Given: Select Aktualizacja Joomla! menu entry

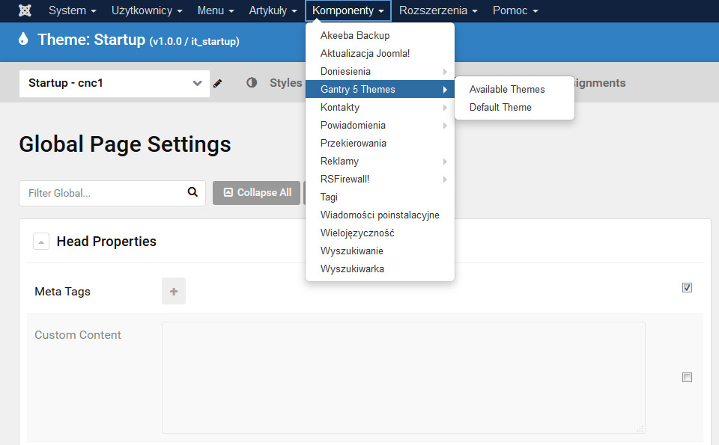Looking at the screenshot, I should pos(380,54).
